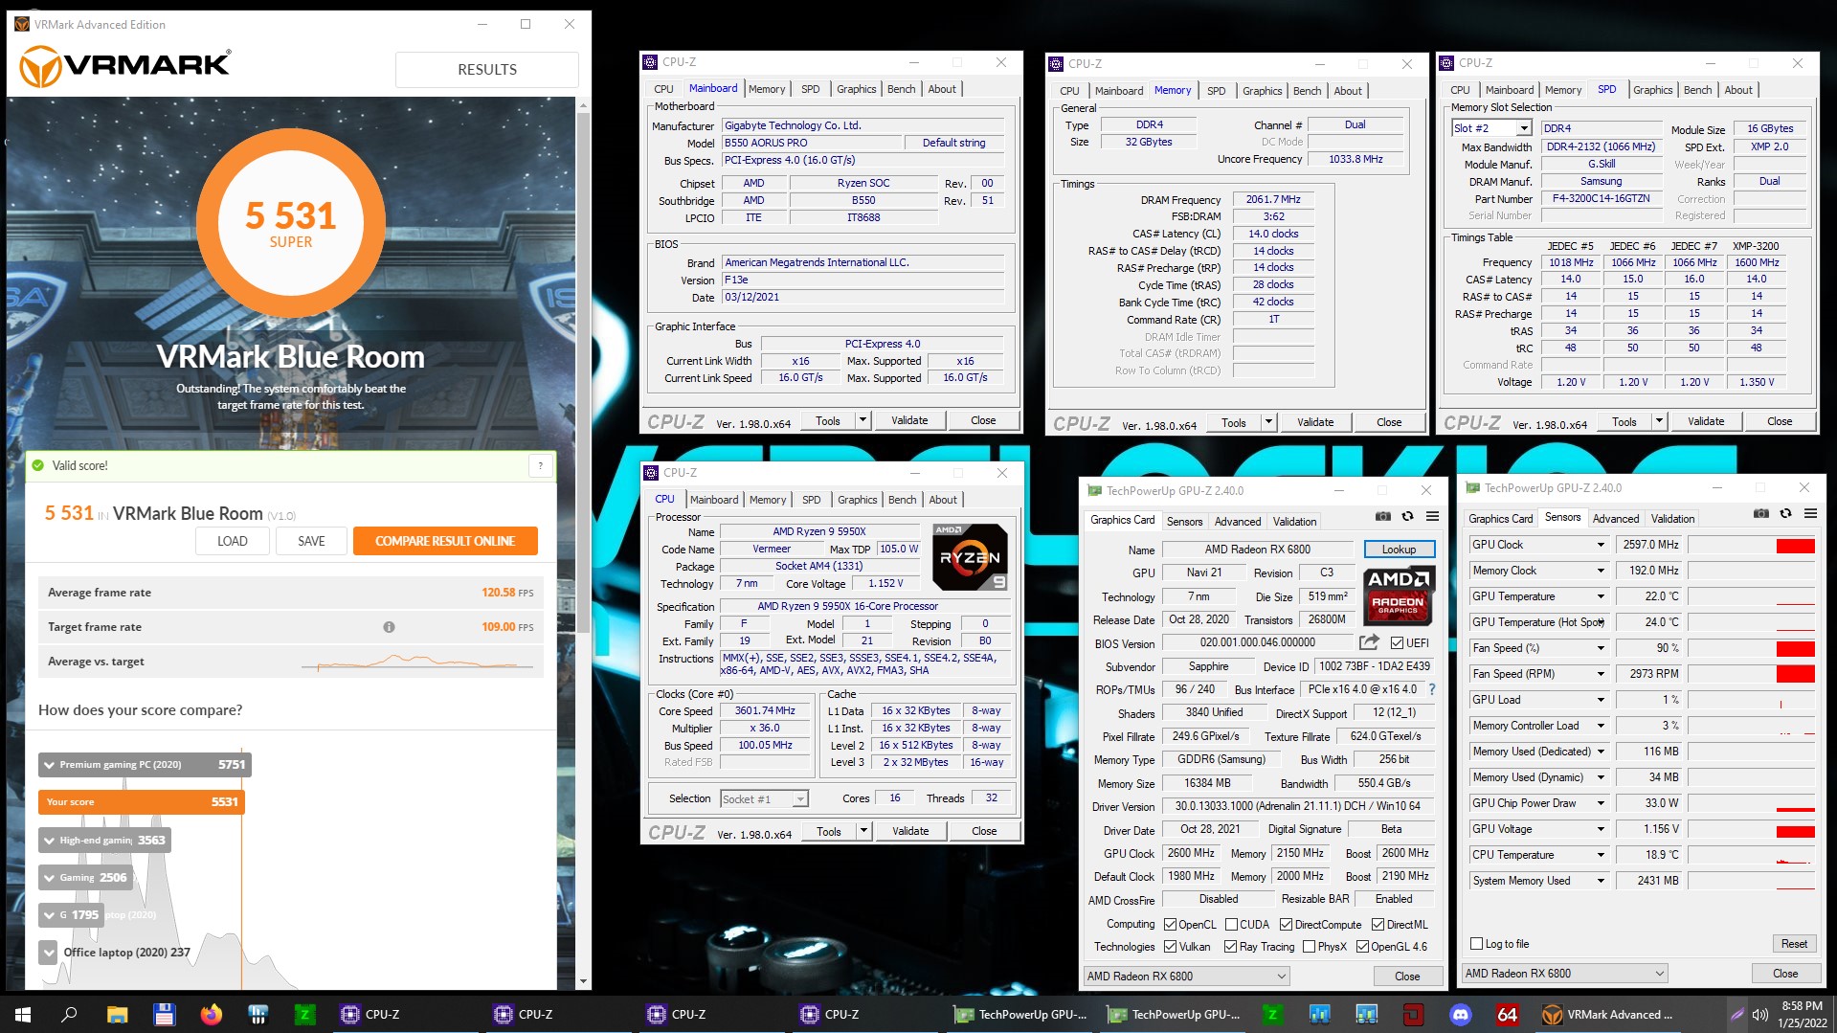This screenshot has height=1033, width=1837.
Task: Toggle the Vulkan checkbox
Action: tap(1170, 947)
